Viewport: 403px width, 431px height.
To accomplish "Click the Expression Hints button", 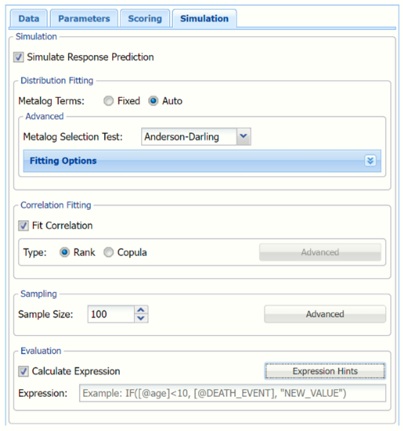I will [x=325, y=371].
